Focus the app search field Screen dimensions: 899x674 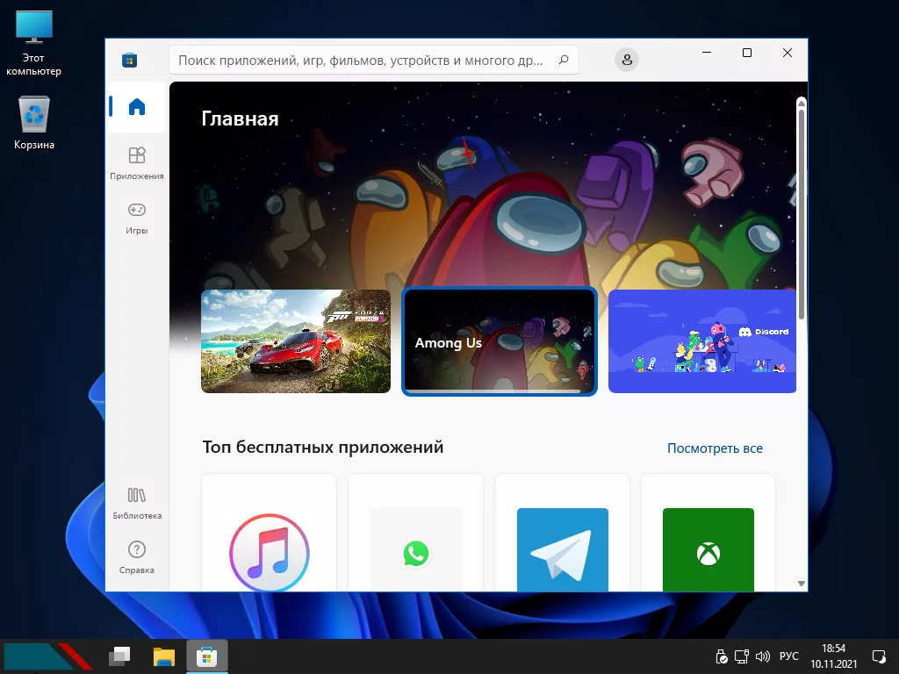coord(374,60)
